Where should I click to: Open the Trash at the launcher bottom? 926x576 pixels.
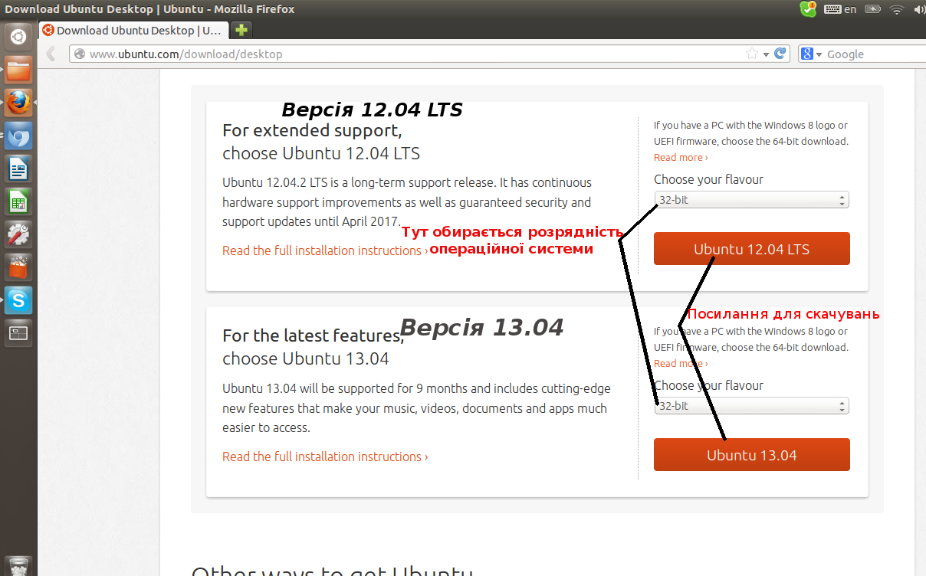click(x=18, y=565)
